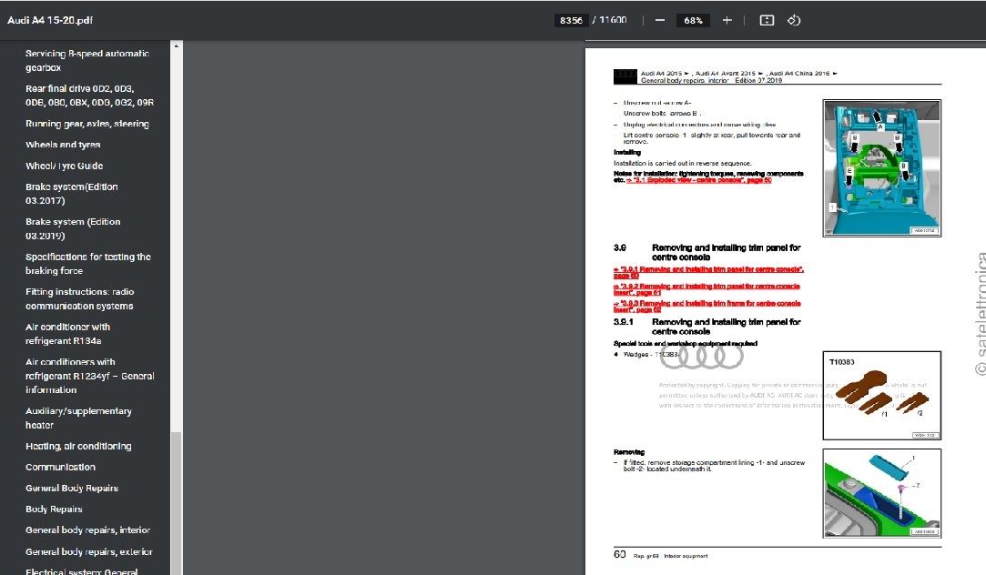Viewport: 986px width, 575px height.
Task: Set zoom level in the 68% field
Action: 693,20
